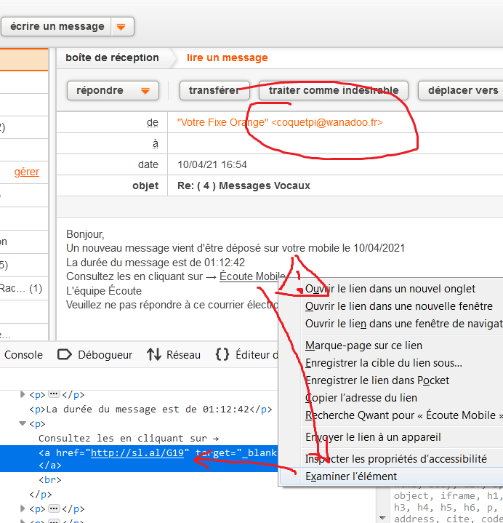Click ellipsis badge in first collapsed p node

point(54,394)
